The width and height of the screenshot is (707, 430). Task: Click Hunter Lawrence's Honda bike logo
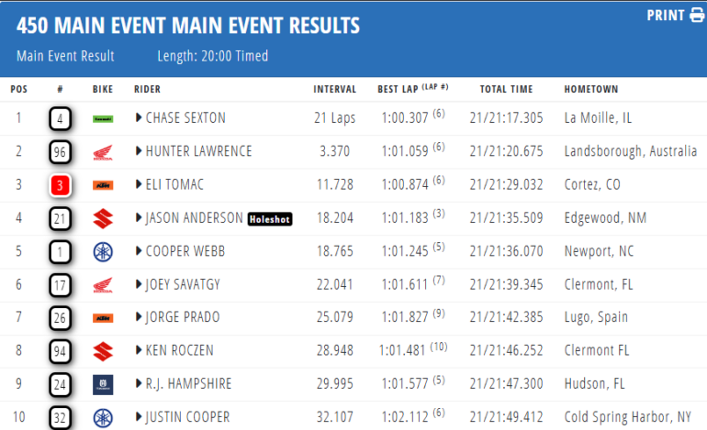click(x=103, y=151)
